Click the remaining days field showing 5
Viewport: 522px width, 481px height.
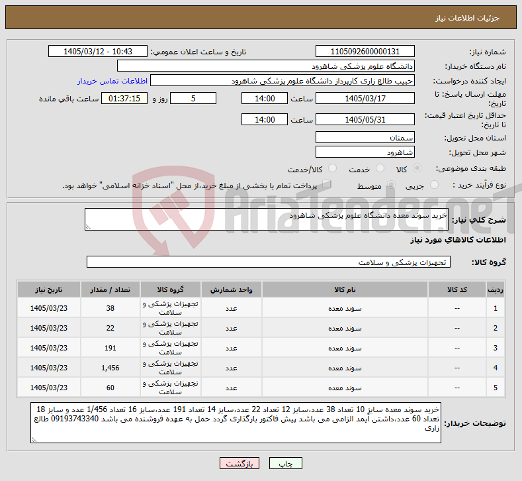(x=193, y=98)
